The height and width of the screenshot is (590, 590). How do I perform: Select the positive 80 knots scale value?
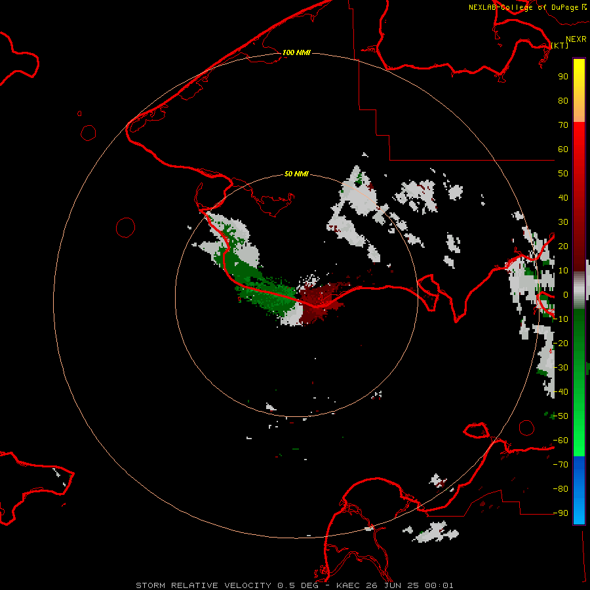(x=563, y=100)
